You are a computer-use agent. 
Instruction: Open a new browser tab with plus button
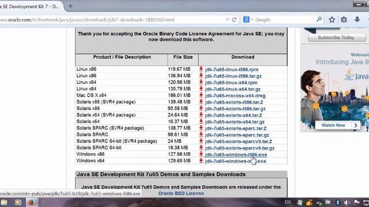pyautogui.click(x=70, y=6)
